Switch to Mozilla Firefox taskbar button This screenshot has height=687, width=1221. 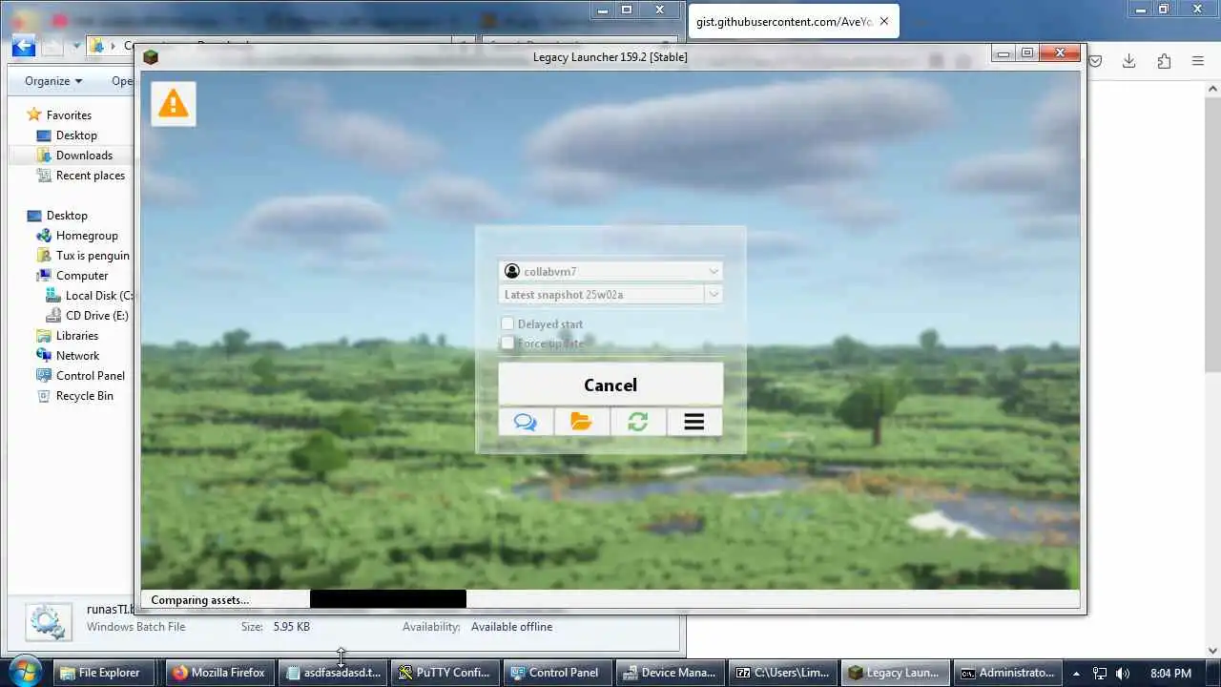click(x=220, y=673)
